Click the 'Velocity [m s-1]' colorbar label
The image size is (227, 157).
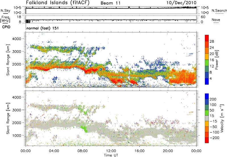(x=222, y=118)
